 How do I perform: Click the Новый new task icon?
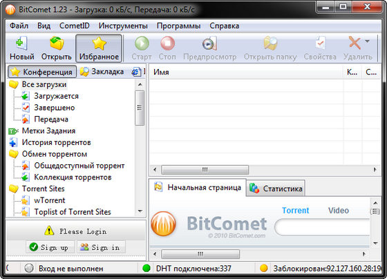point(21,44)
